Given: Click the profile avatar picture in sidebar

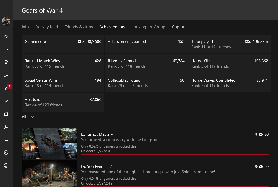Looking at the screenshot, I should coord(6,21).
